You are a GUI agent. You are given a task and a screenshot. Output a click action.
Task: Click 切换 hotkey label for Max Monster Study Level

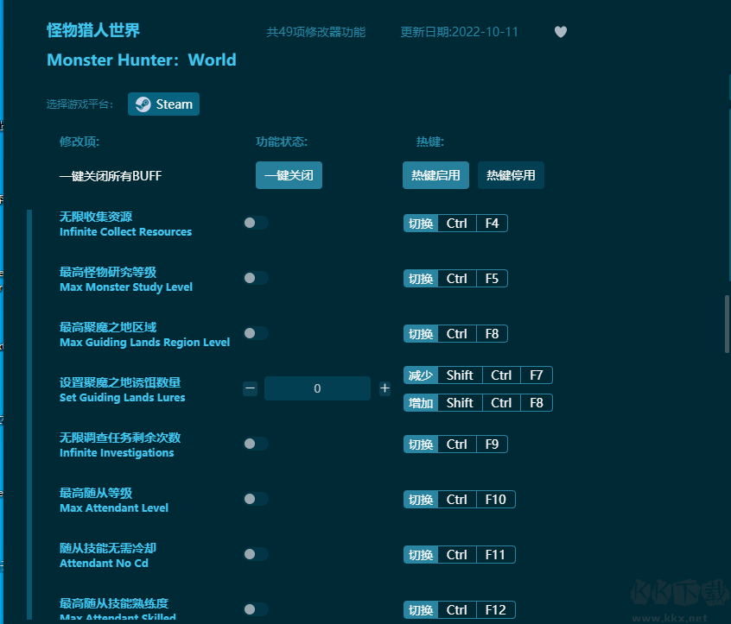click(421, 279)
